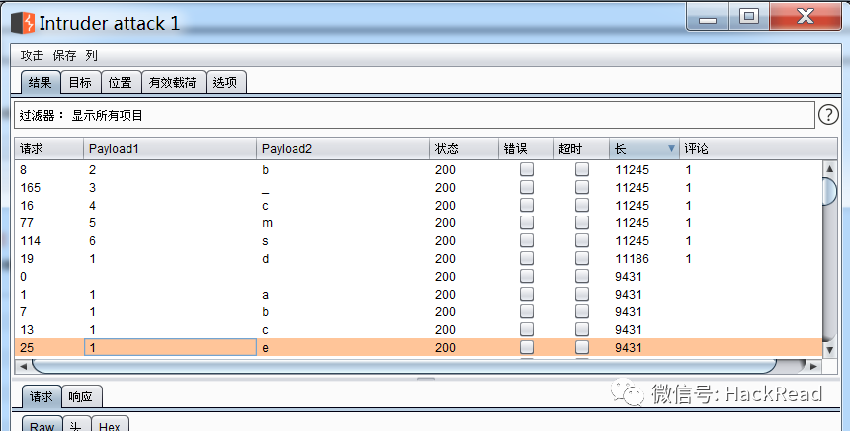The image size is (850, 431).
Task: Switch to the 选项 tab
Action: click(225, 82)
